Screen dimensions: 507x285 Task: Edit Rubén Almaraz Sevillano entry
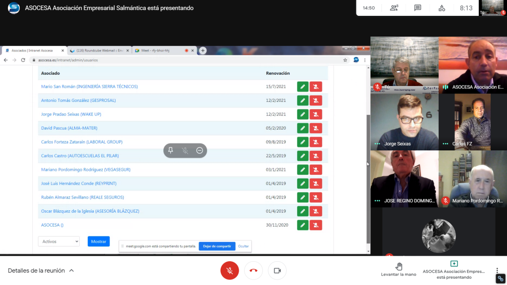(303, 197)
